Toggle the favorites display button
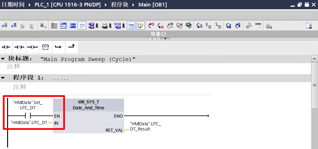This screenshot has height=149, width=318. coord(140,26)
